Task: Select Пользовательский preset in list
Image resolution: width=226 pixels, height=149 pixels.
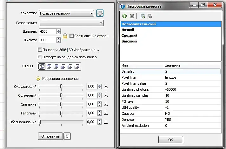Action: click(171, 24)
